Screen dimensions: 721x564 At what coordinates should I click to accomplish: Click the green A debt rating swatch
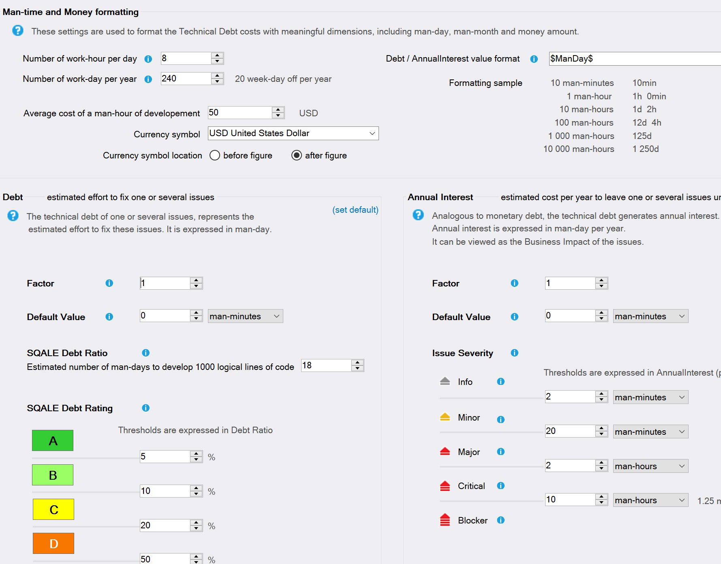53,440
